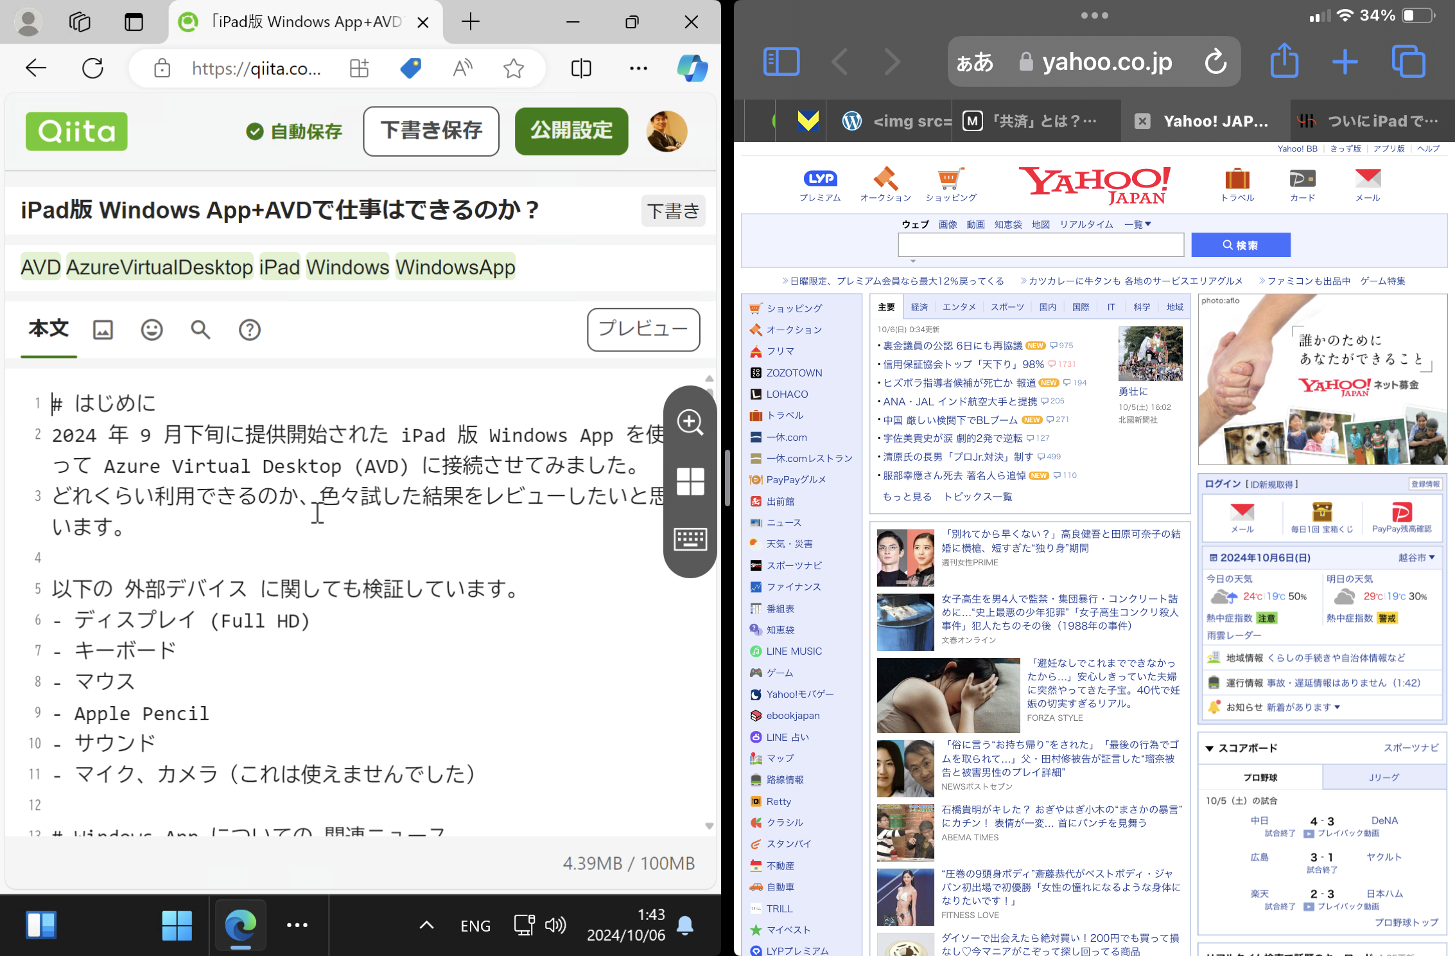1455x956 pixels.
Task: Toggle 自動保存 autosave in Qiita
Action: 293,131
